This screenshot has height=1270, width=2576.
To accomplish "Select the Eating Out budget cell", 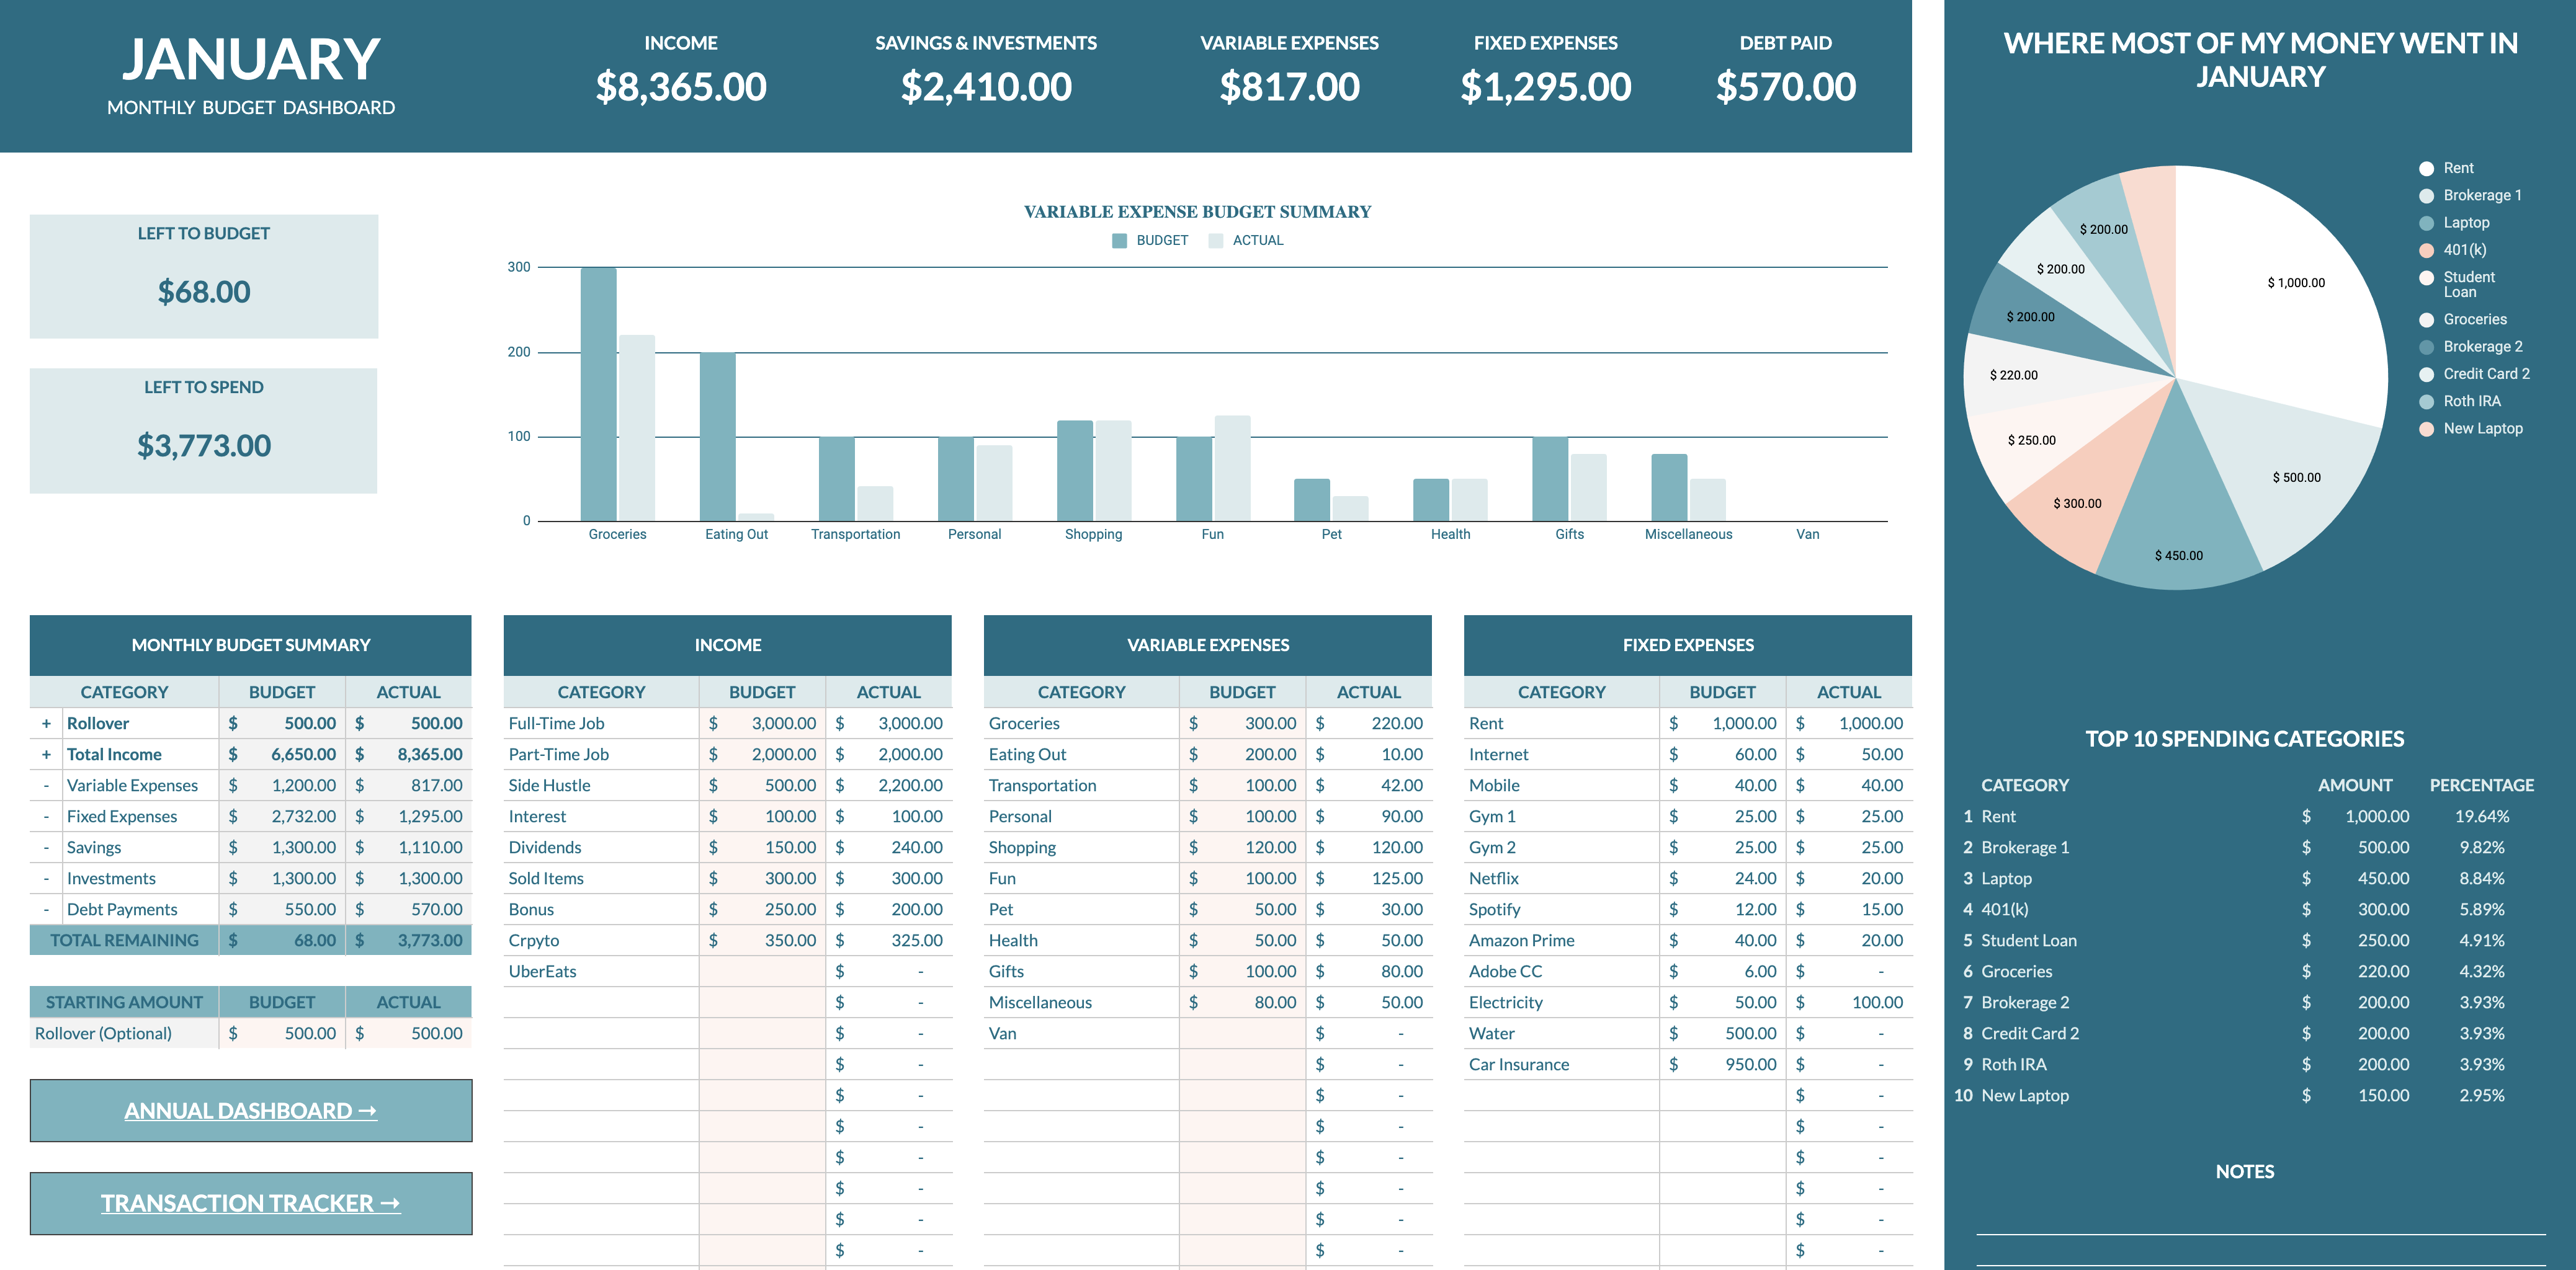I will tap(1242, 755).
